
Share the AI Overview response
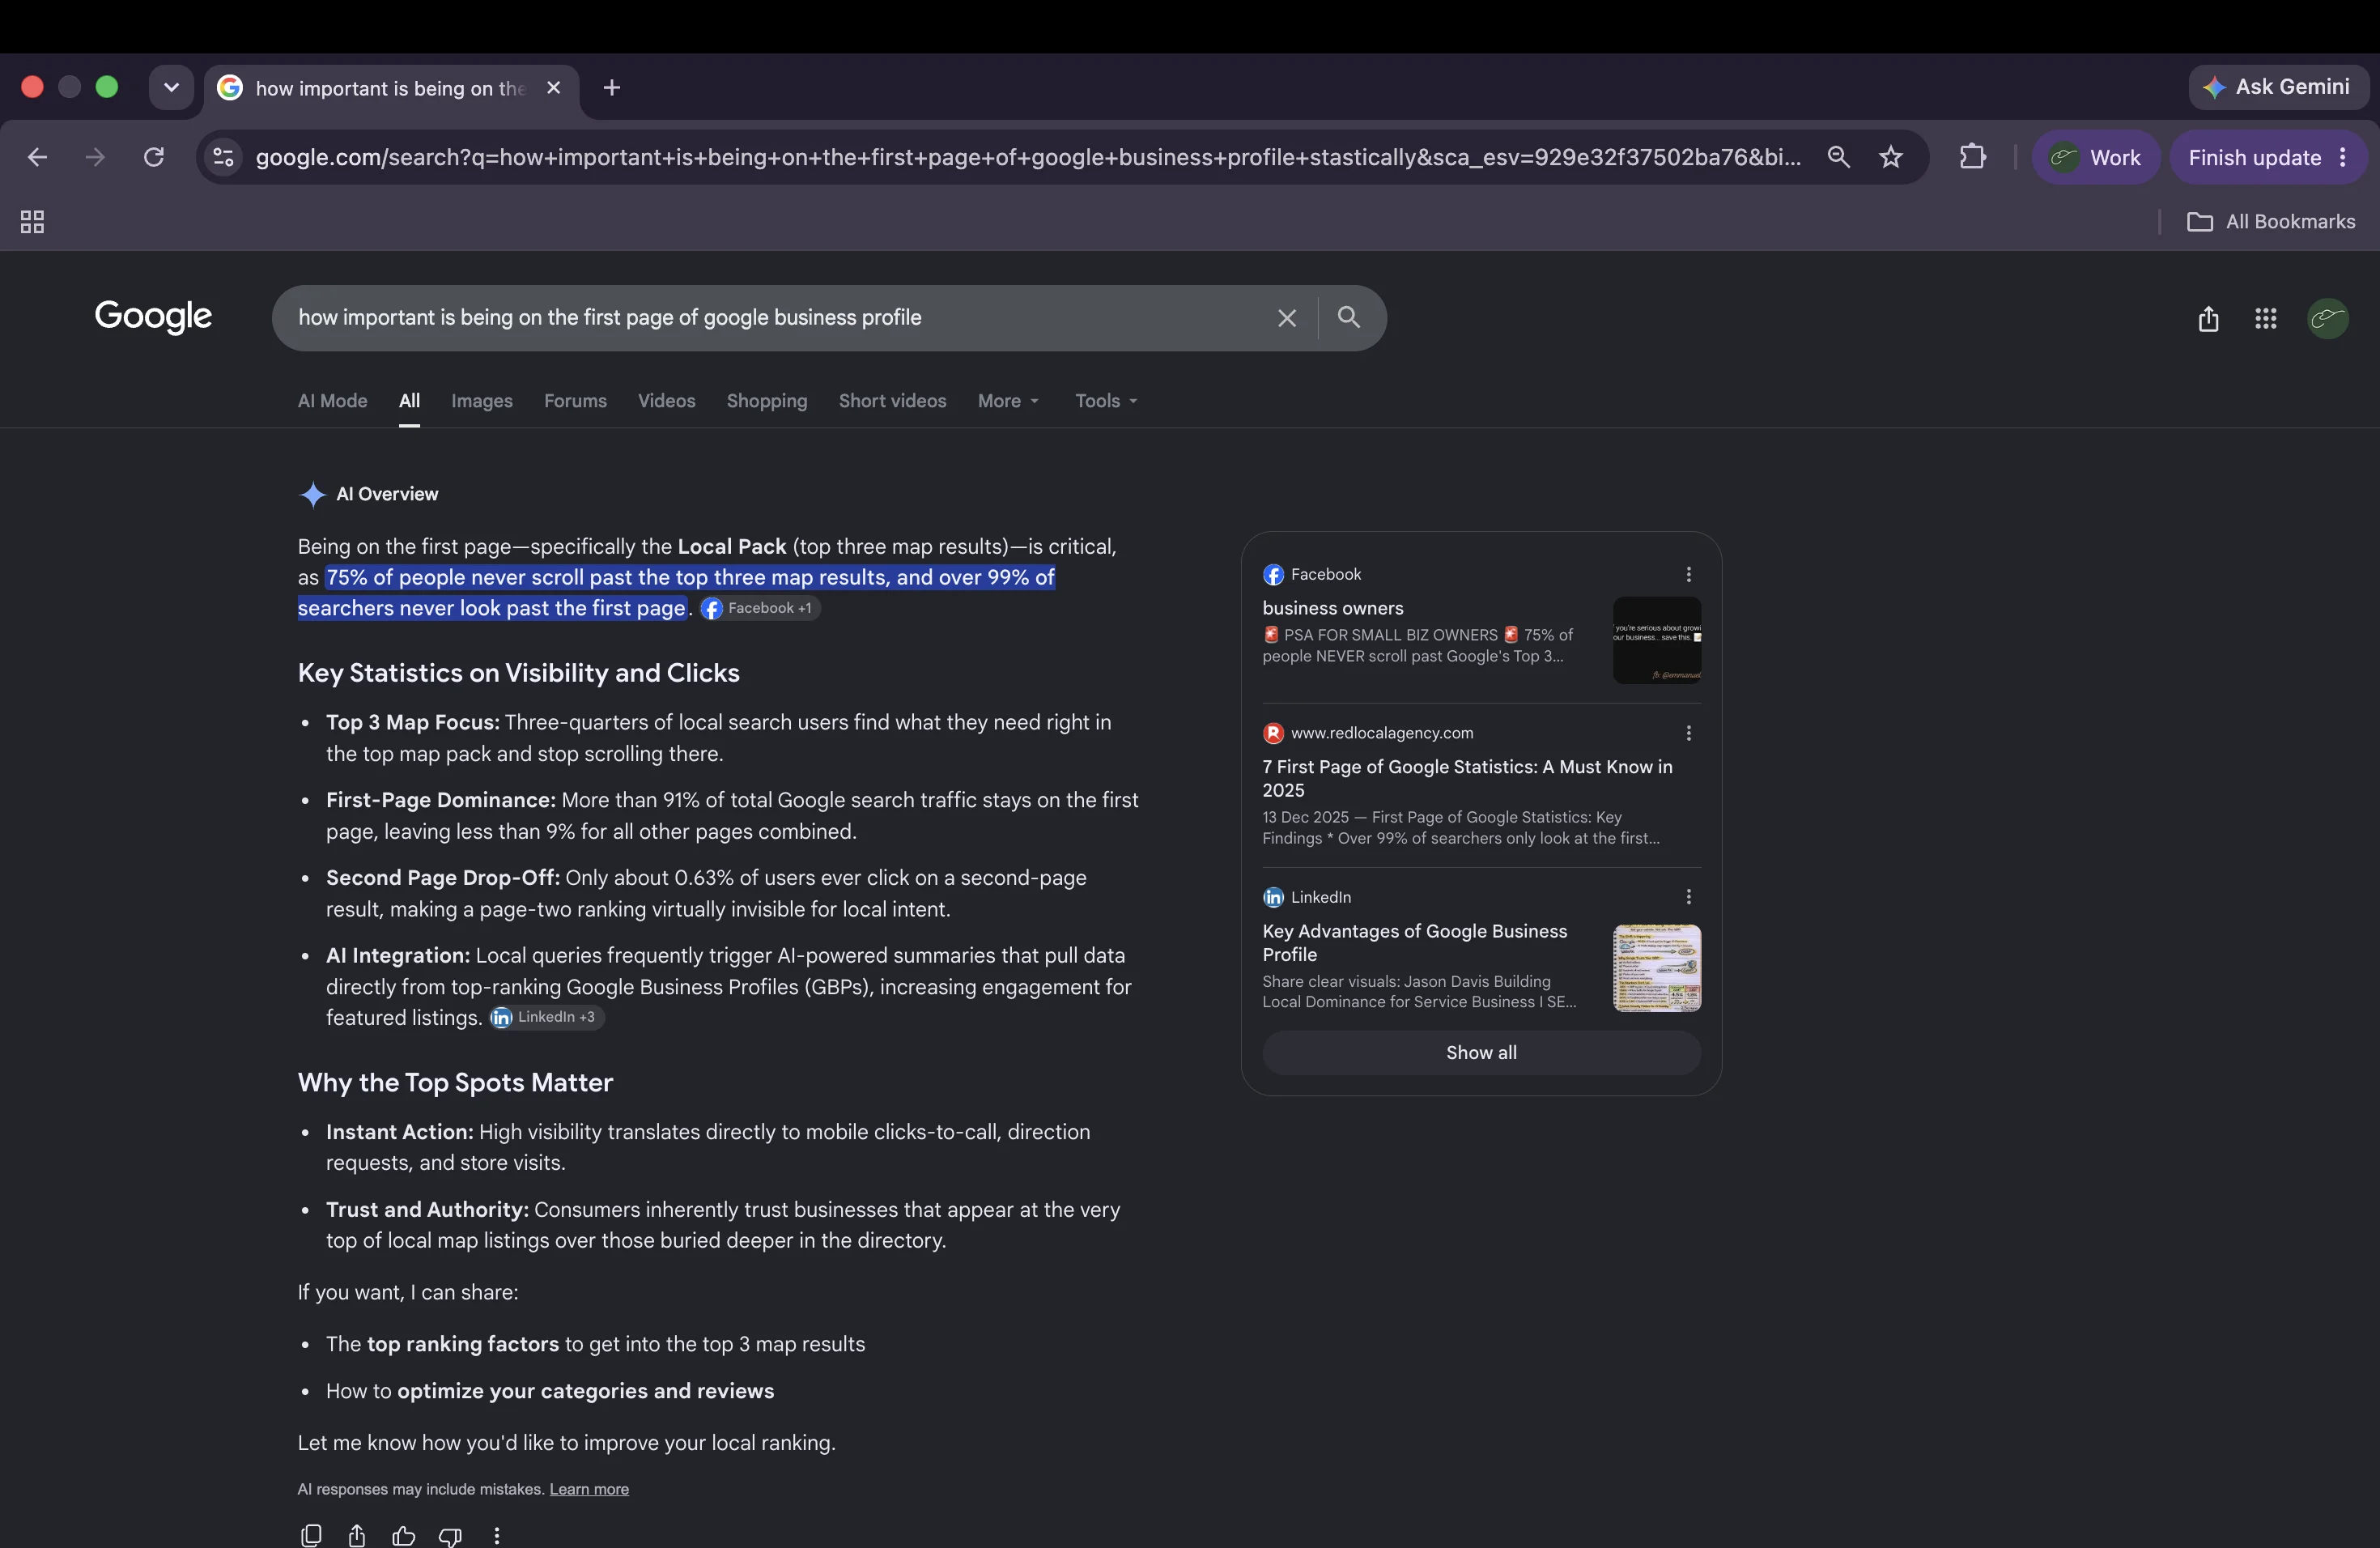(357, 1535)
